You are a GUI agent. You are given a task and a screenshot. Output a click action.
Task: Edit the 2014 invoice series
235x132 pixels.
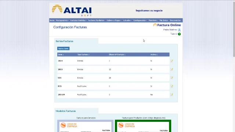click(x=171, y=61)
